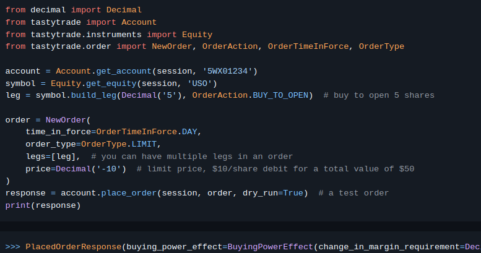Click the '-10' price string

pos(108,169)
